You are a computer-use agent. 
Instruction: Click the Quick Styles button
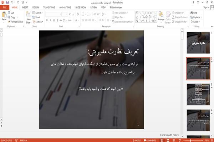tap(168, 17)
